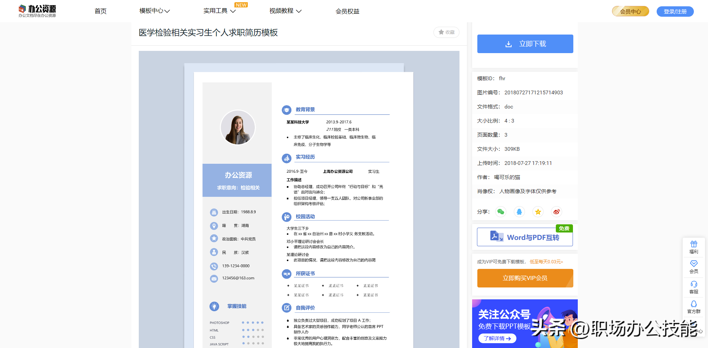The width and height of the screenshot is (708, 348).
Task: Toggle 收藏 to favorite this template
Action: click(x=446, y=32)
